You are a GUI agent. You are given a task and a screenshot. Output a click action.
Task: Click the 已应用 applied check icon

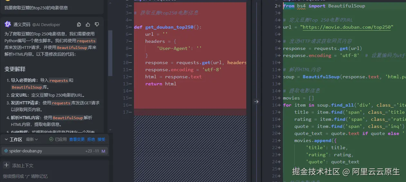pyautogui.click(x=51, y=139)
